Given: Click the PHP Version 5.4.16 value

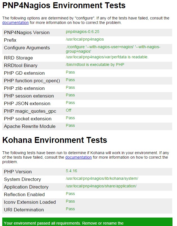Looking at the screenshot, I should 71,171.
